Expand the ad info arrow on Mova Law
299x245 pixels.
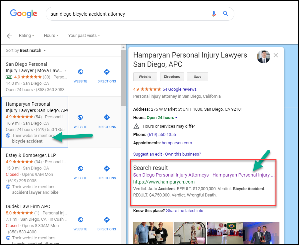tap(66, 70)
